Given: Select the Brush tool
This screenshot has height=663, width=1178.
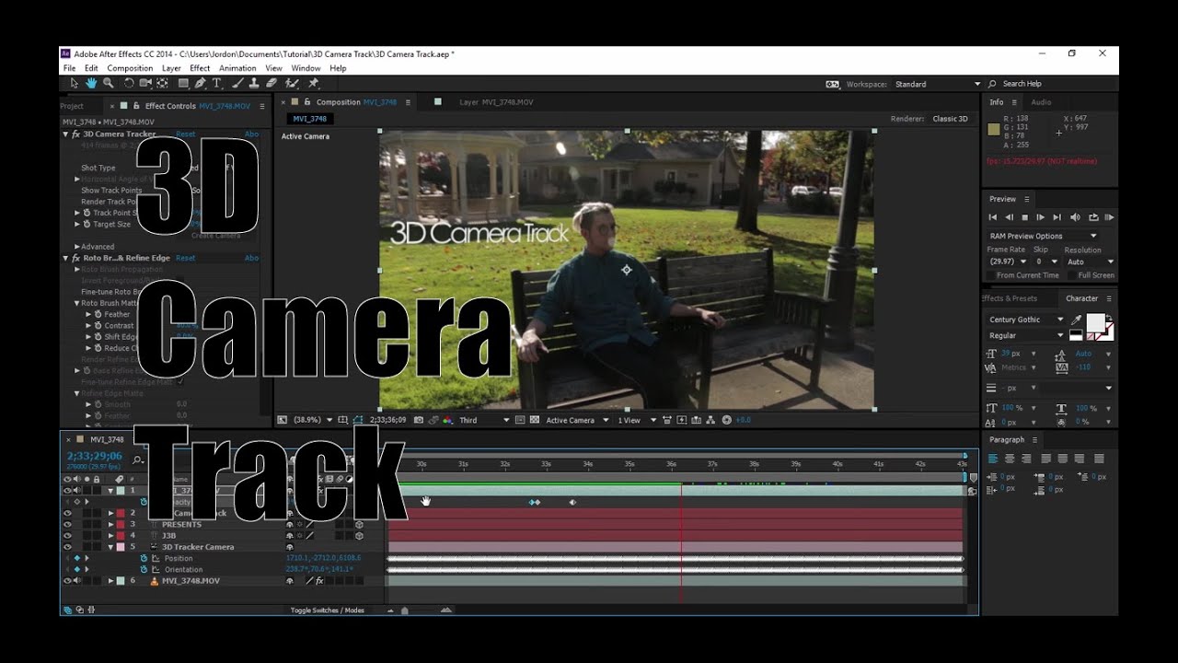Looking at the screenshot, I should (x=239, y=83).
